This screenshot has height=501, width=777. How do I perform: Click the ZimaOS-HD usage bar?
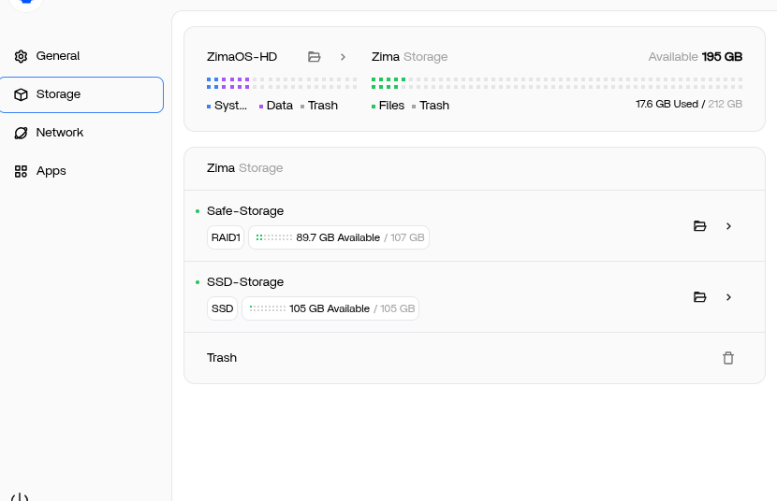coord(282,83)
